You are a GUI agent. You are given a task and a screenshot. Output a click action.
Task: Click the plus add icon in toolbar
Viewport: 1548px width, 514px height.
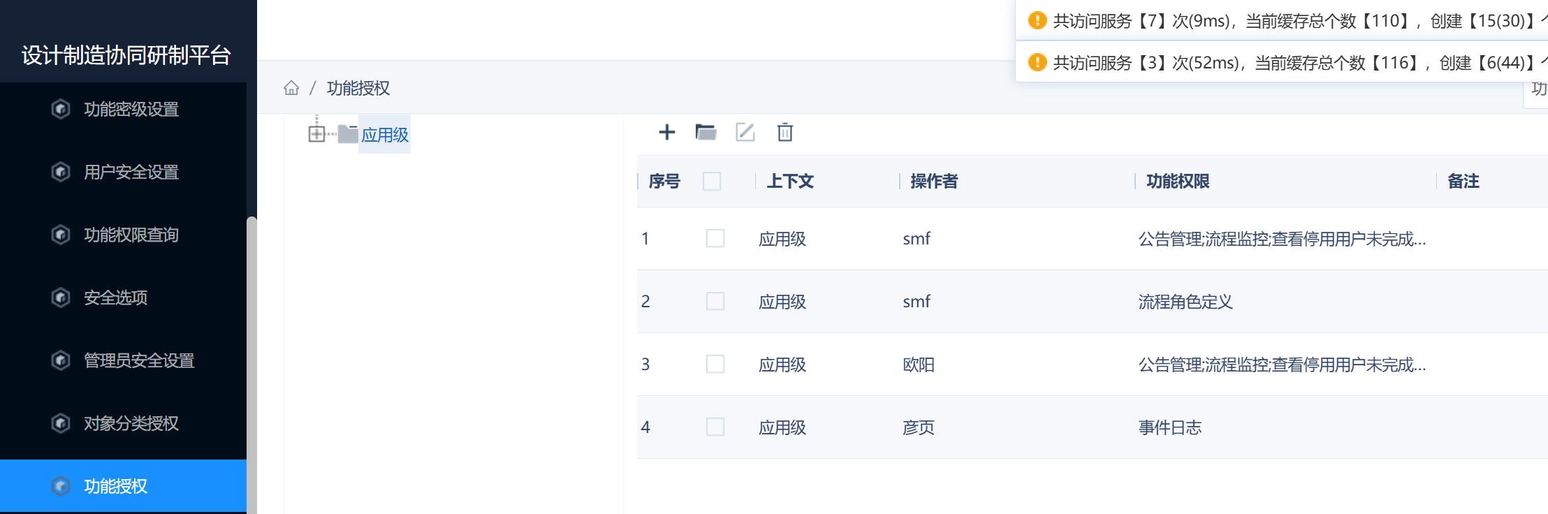667,132
